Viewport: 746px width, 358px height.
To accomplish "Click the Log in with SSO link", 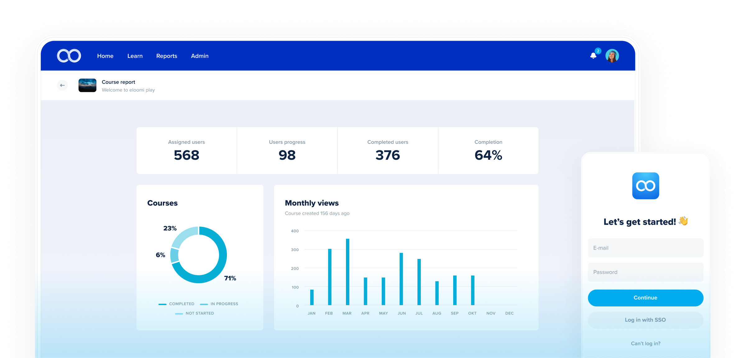I will 645,319.
